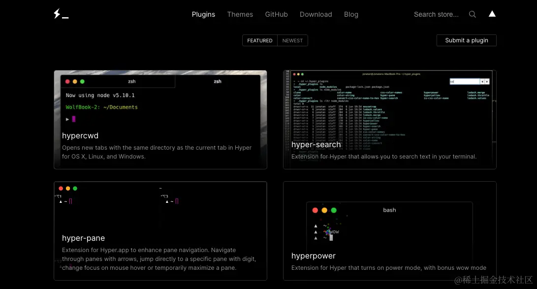Screen dimensions: 537x289
Task: Click the Hyper lightning logo
Action: point(61,14)
